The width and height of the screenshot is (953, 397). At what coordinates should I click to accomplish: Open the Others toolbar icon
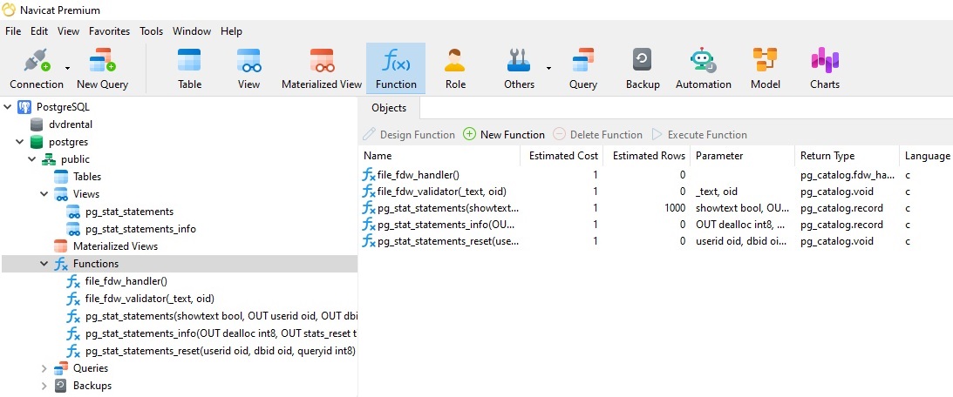click(x=519, y=68)
